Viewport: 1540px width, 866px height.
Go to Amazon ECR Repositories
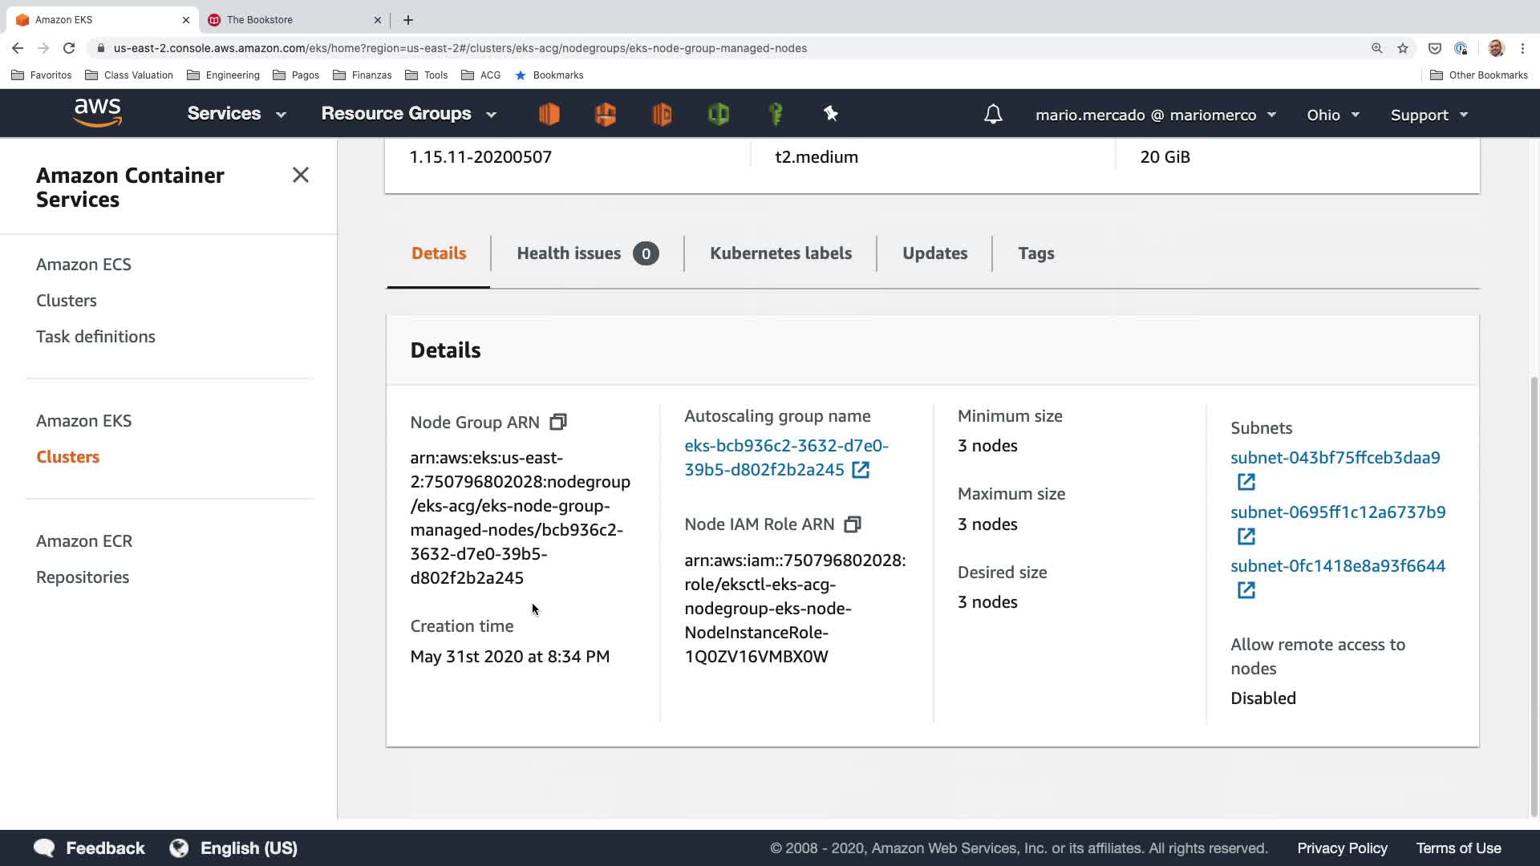pyautogui.click(x=83, y=577)
